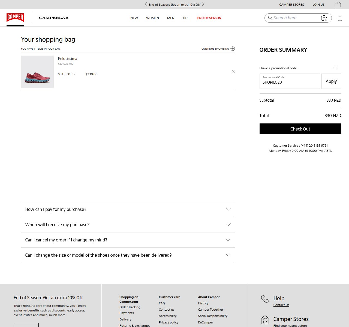Open footer FAQ link
The image size is (349, 327).
coord(162,303)
